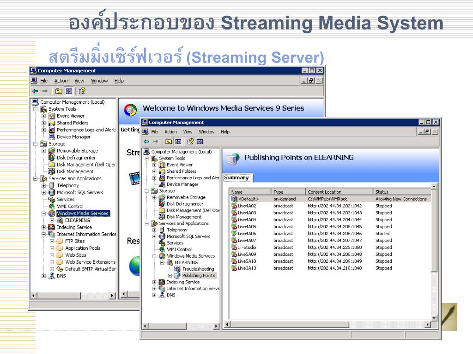Click Disk Defragmenter icon in back window tree
Image resolution: width=473 pixels, height=354 pixels.
[x=52, y=158]
